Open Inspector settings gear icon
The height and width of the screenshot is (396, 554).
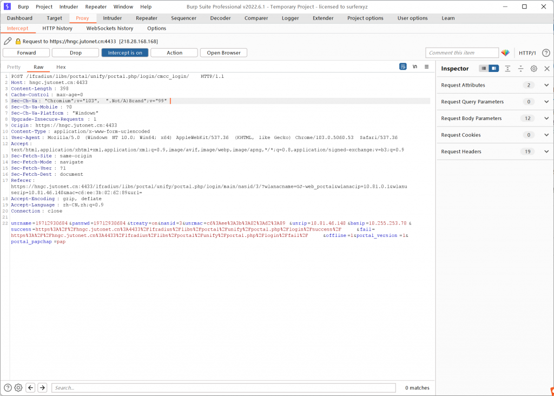(533, 69)
